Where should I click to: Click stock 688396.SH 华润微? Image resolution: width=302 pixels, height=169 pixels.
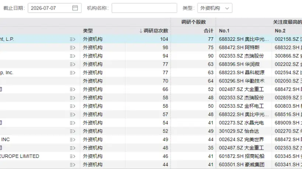coord(239,64)
